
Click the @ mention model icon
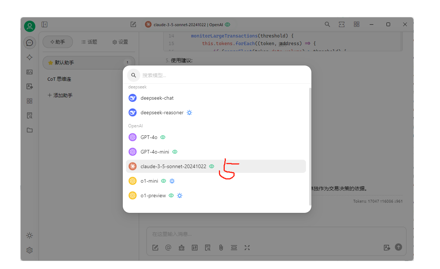tap(168, 248)
